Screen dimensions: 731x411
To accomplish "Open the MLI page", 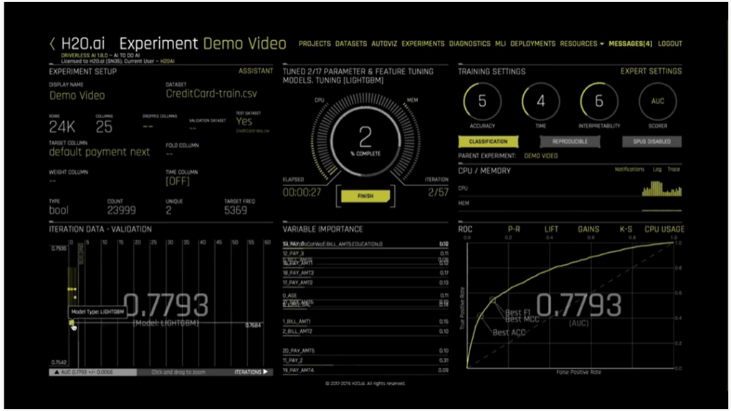I will pyautogui.click(x=500, y=44).
